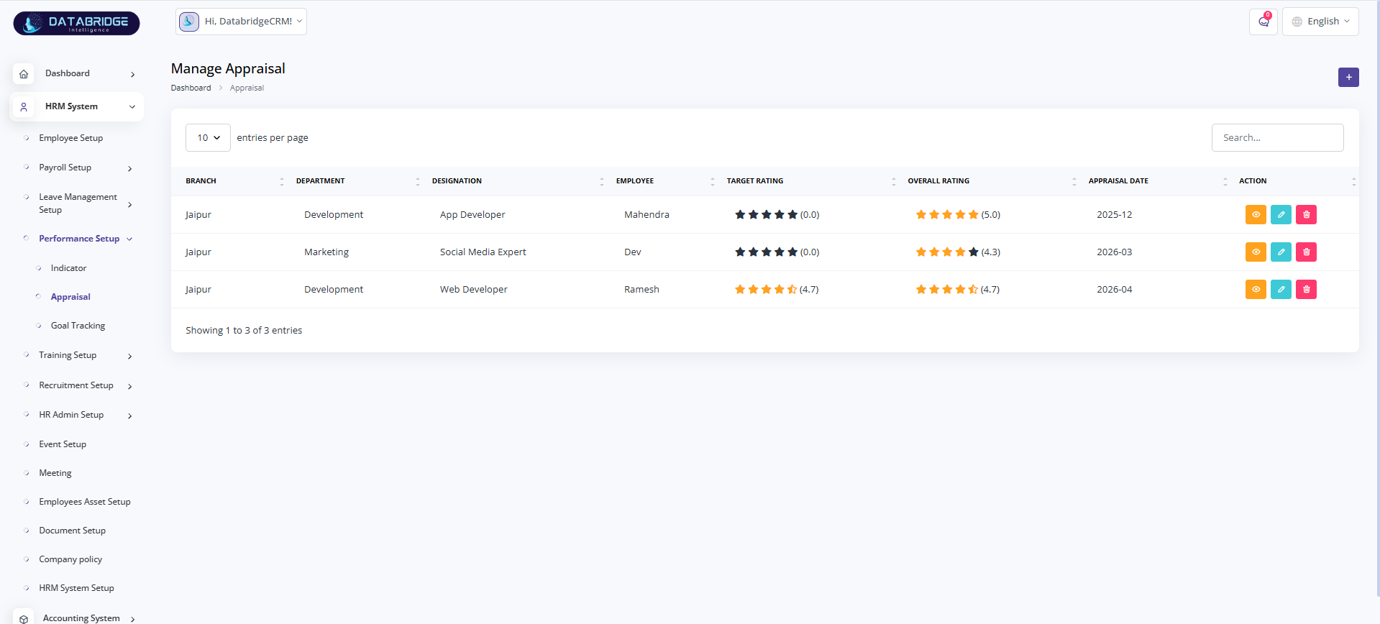Expand Leave Management Setup submenu
Image resolution: width=1380 pixels, height=624 pixels.
point(76,203)
